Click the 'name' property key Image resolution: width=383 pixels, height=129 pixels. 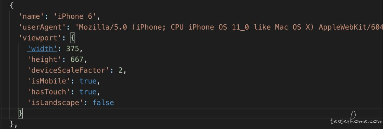pos(32,17)
